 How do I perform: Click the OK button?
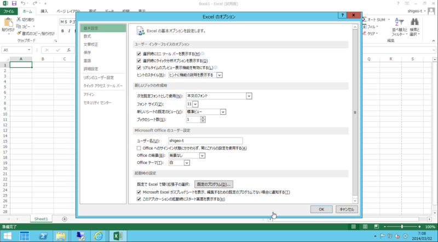(321, 209)
